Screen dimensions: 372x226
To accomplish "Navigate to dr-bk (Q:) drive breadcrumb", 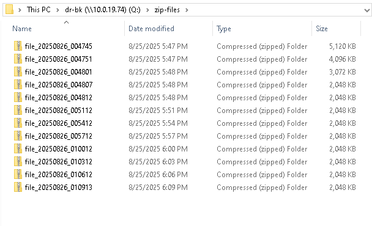I will [x=103, y=10].
